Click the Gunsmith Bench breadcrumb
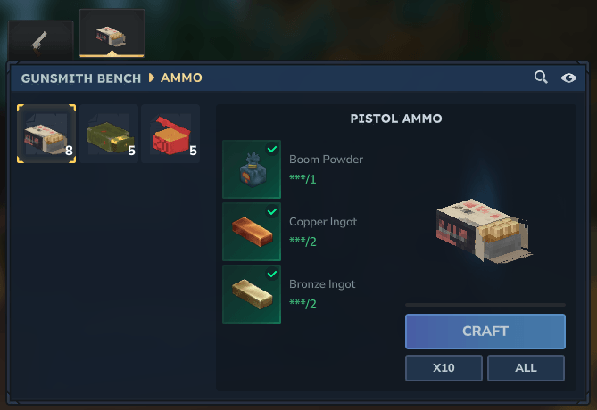The image size is (597, 410). pyautogui.click(x=81, y=78)
